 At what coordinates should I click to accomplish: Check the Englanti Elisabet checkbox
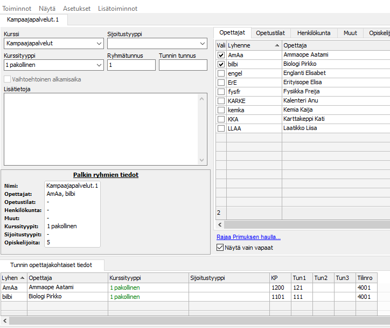tap(221, 73)
